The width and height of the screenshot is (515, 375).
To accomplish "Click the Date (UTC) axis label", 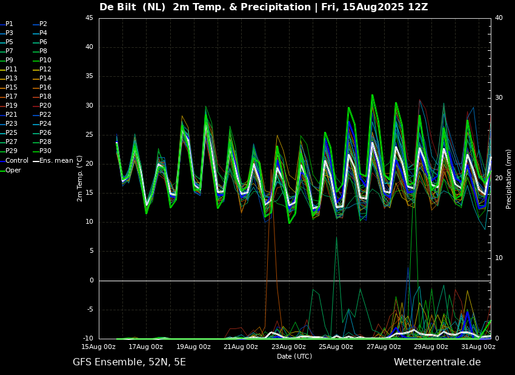I will point(294,356).
